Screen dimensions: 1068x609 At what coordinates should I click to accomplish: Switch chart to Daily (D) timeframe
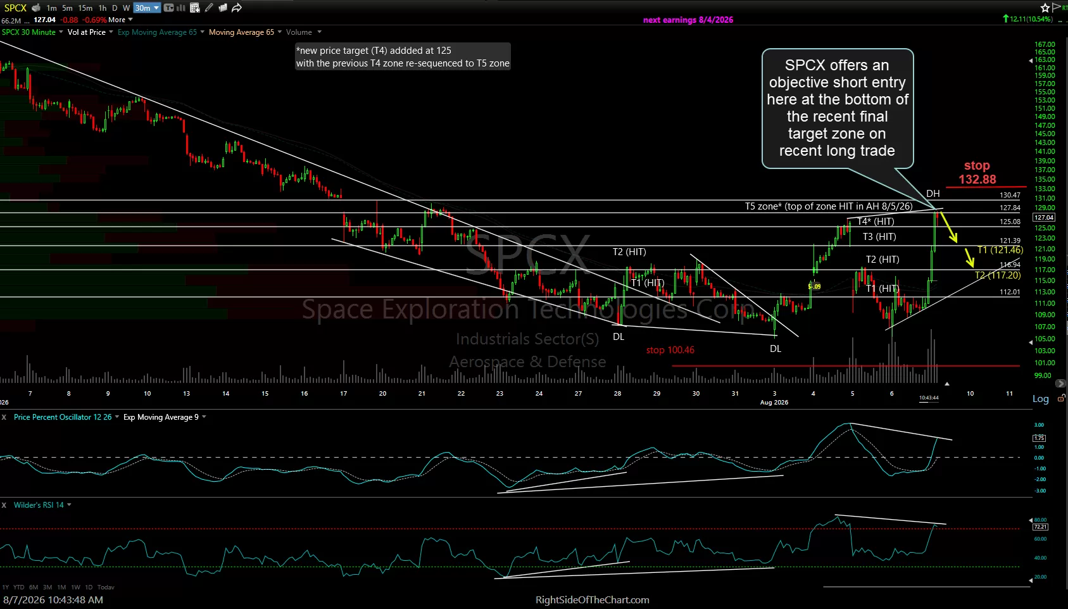click(115, 8)
